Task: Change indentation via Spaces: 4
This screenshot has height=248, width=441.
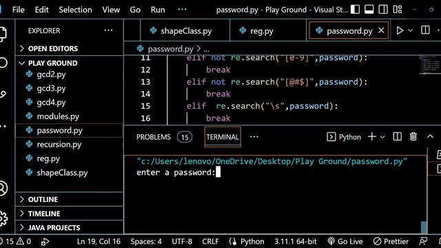Action: [146, 241]
